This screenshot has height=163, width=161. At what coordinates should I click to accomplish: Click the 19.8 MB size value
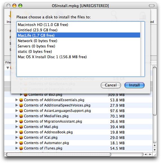pos(117,132)
